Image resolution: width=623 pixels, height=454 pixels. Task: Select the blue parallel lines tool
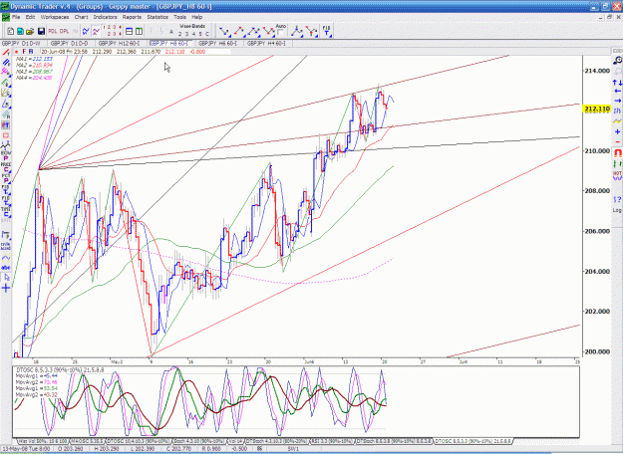[6, 63]
